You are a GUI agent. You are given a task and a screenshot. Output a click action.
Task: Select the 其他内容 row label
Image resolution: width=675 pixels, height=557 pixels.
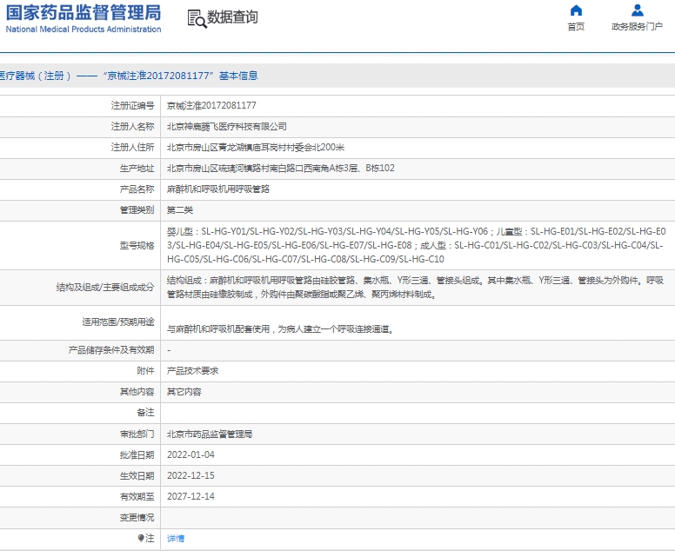[137, 392]
